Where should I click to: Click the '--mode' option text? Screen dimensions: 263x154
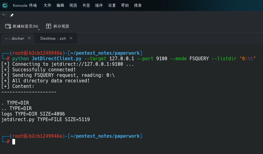point(178,58)
